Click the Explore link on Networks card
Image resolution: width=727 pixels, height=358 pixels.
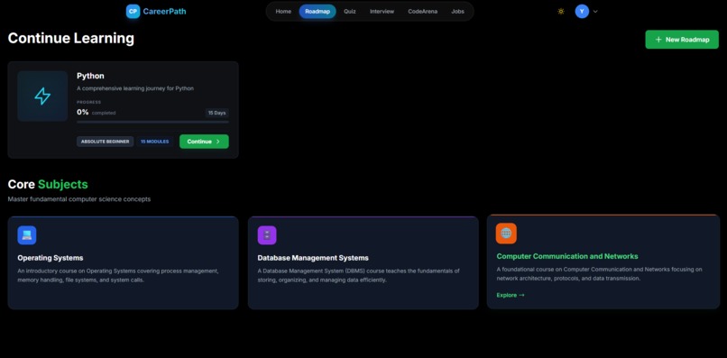511,295
